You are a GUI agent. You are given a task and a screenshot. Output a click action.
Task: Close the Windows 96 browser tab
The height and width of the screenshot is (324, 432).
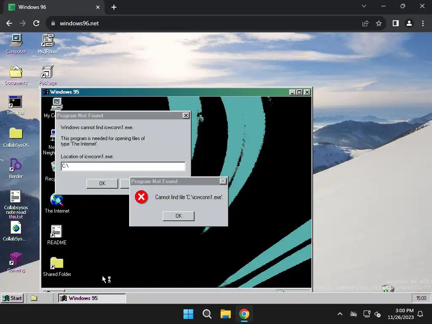pos(98,7)
